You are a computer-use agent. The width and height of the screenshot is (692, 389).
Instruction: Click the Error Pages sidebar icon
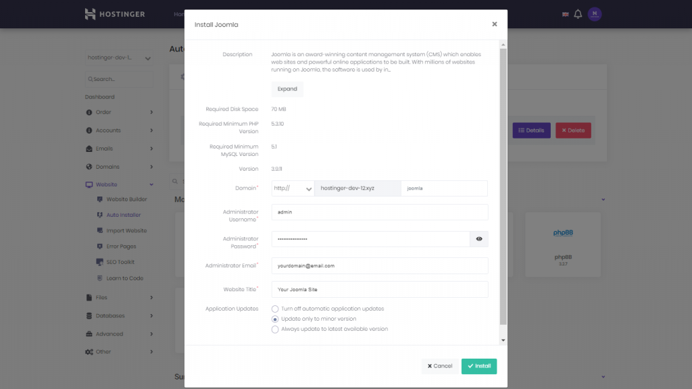[x=100, y=247]
